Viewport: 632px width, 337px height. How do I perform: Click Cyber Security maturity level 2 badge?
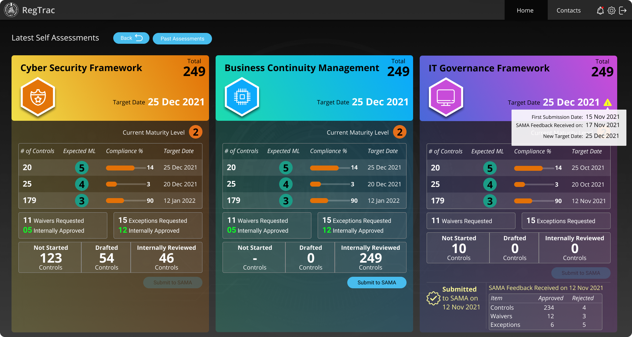(196, 132)
